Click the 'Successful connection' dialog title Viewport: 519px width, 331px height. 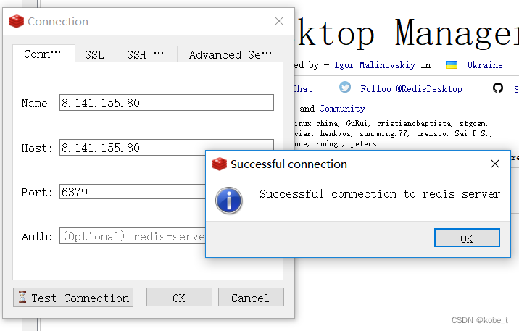click(x=288, y=164)
